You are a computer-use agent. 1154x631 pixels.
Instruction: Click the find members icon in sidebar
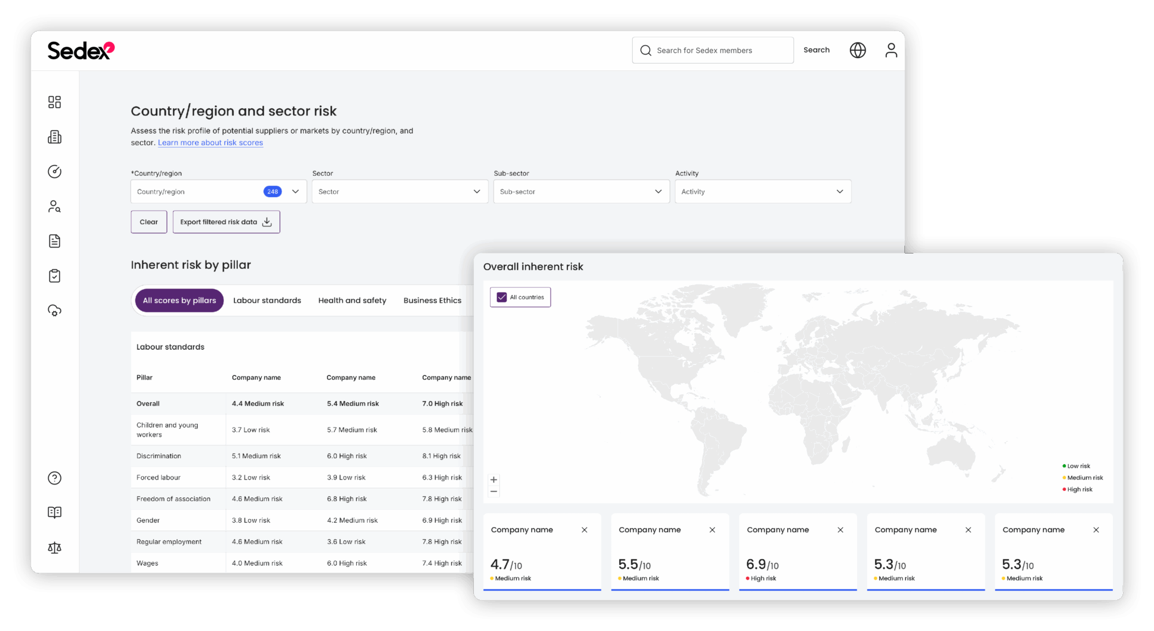pos(54,206)
